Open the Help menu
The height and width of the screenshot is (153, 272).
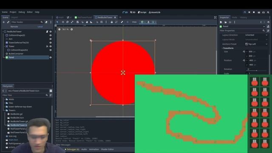37,12
